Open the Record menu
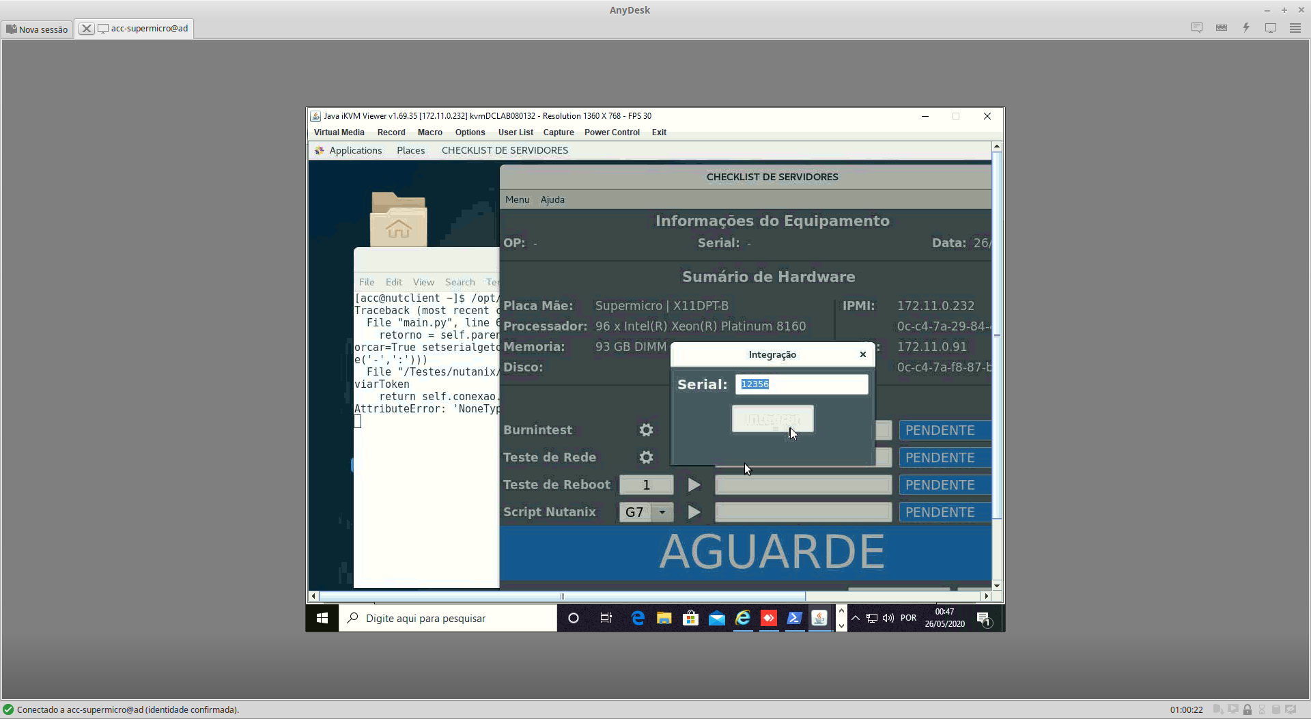This screenshot has height=719, width=1311. pos(391,132)
